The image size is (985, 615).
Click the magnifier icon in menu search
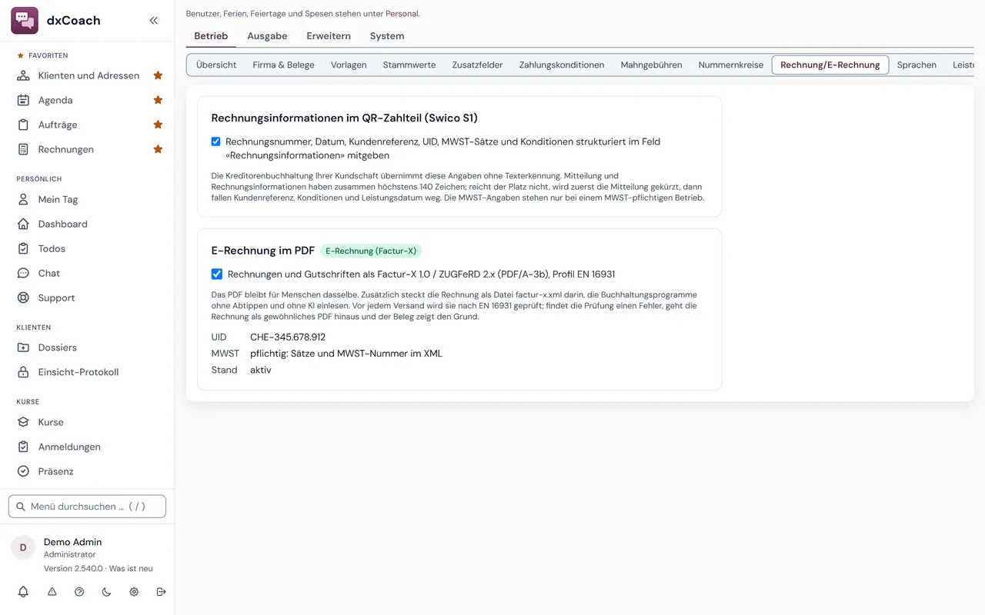click(x=21, y=507)
